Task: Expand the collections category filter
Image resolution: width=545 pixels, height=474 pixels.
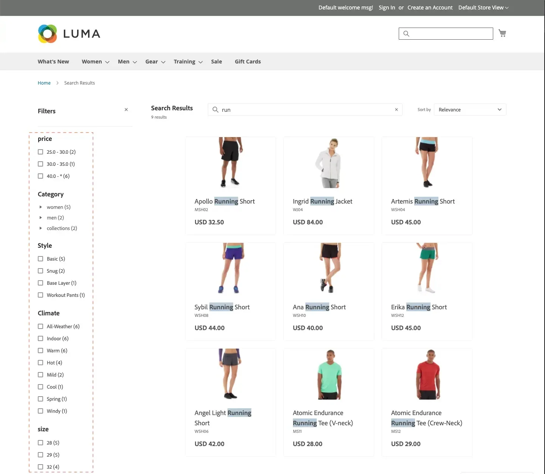Action: tap(41, 228)
